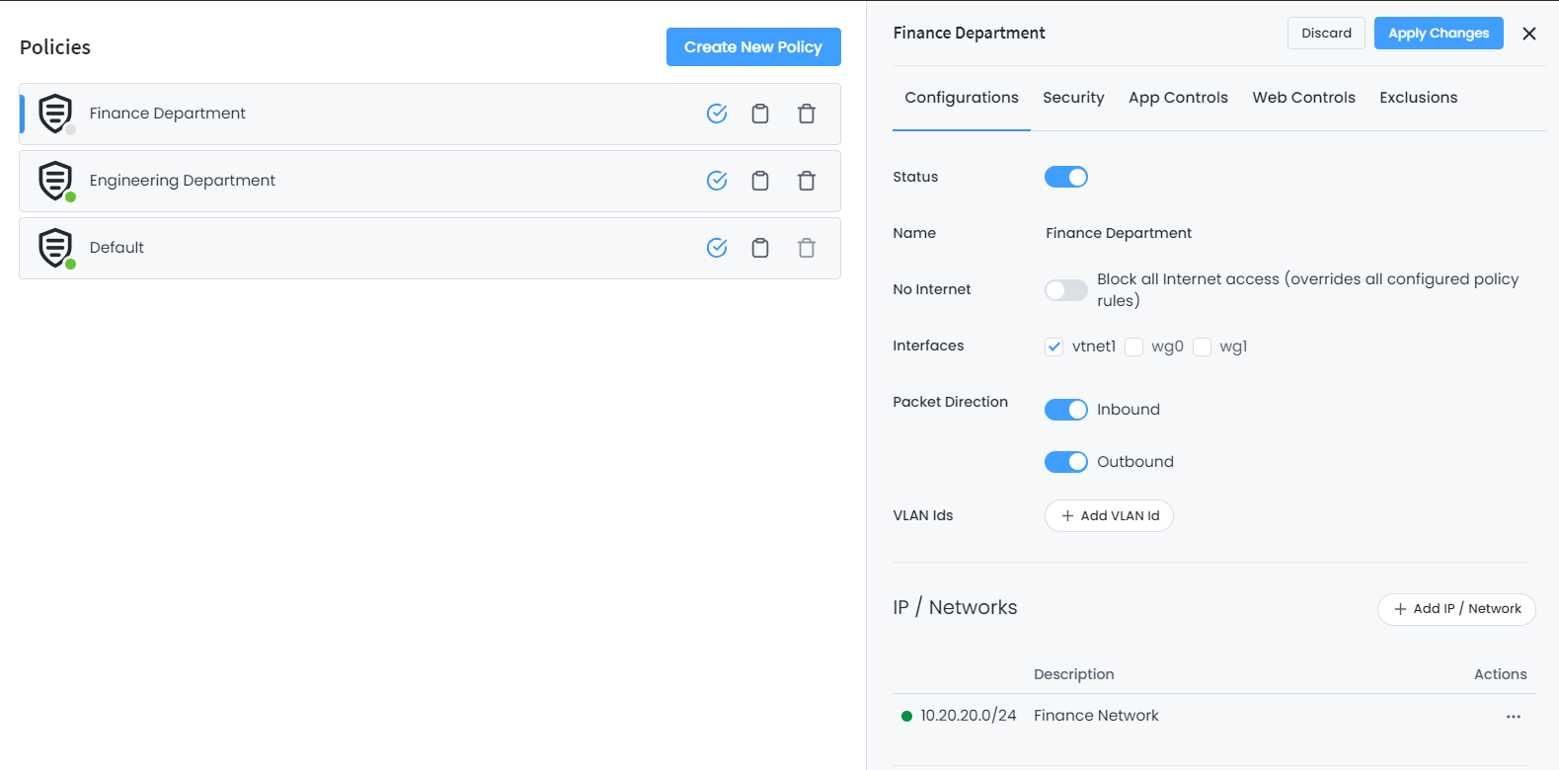This screenshot has width=1559, height=770.
Task: Disable the Outbound packet direction toggle
Action: click(x=1065, y=462)
